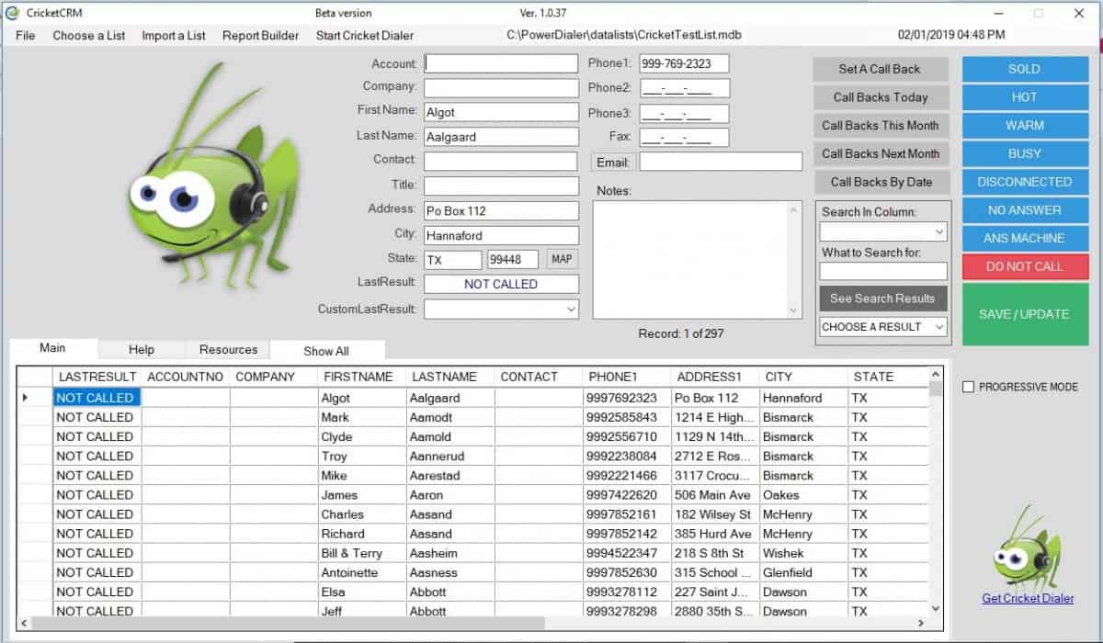Mark the current record as SOLD
Viewport: 1103px width, 643px height.
click(1024, 68)
